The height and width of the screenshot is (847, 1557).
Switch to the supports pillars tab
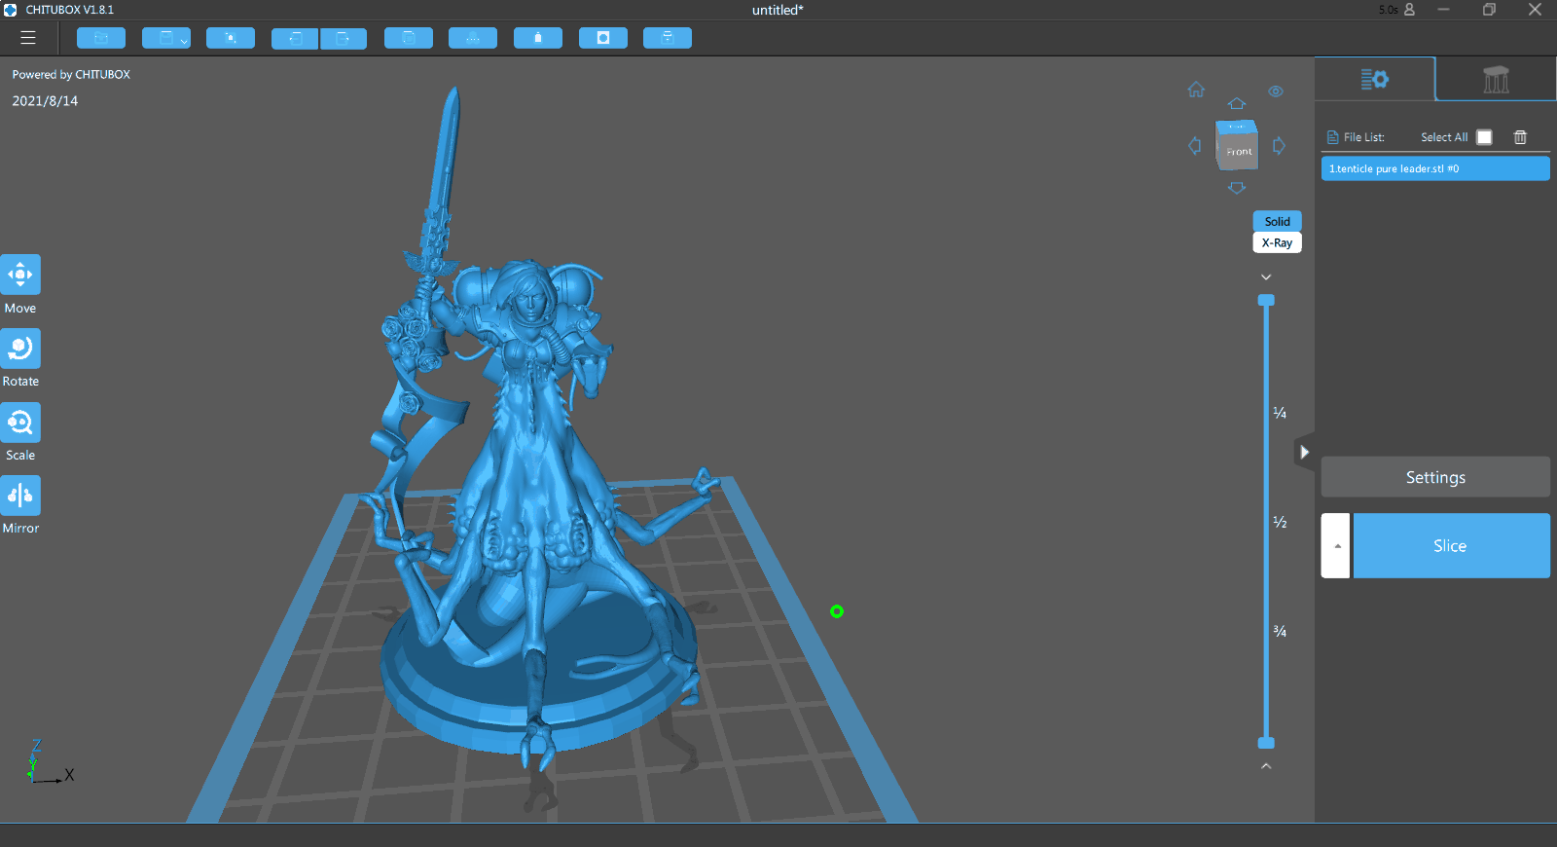1496,79
